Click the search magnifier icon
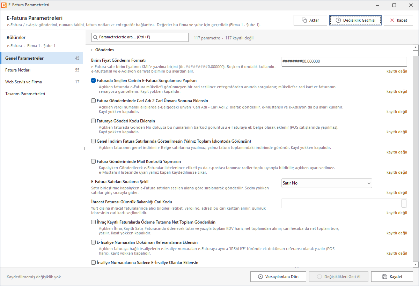Viewport: 419px width, 286px height. point(95,37)
